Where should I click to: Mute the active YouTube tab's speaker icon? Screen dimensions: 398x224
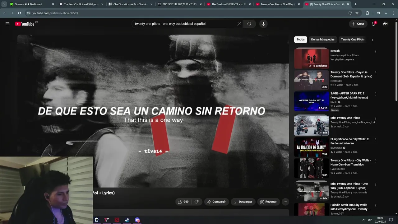click(x=343, y=4)
